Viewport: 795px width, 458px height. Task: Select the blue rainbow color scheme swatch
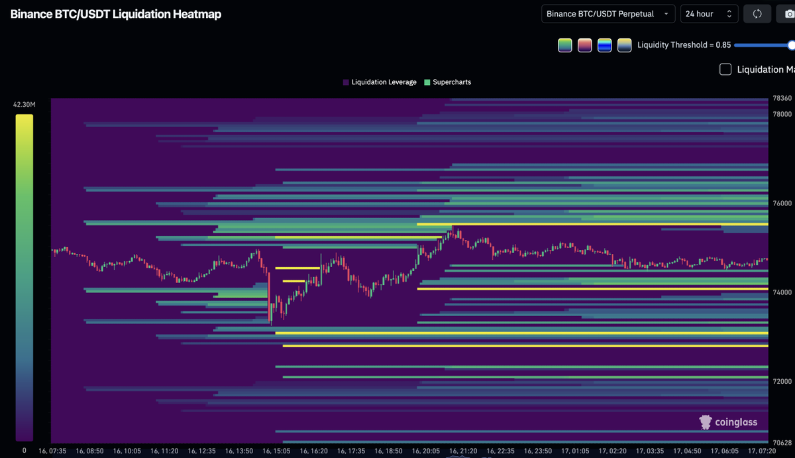[604, 45]
